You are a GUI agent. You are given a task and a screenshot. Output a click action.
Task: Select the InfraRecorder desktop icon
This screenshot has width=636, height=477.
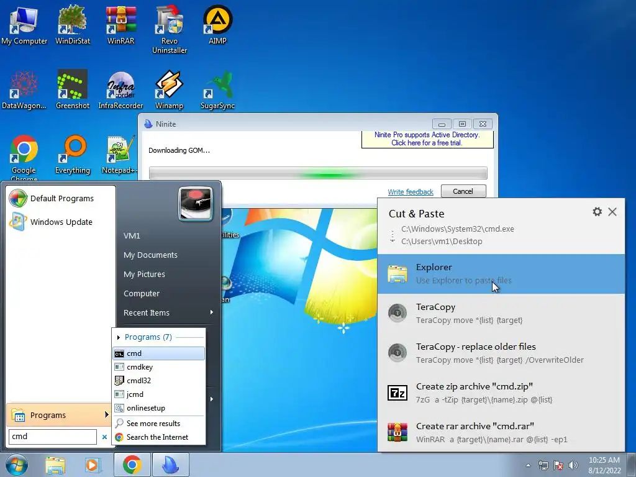pyautogui.click(x=121, y=90)
